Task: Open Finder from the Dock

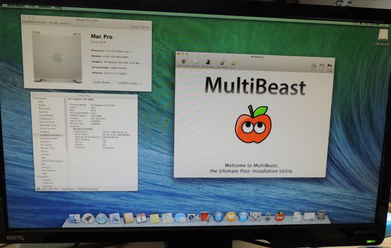Action: pyautogui.click(x=74, y=218)
